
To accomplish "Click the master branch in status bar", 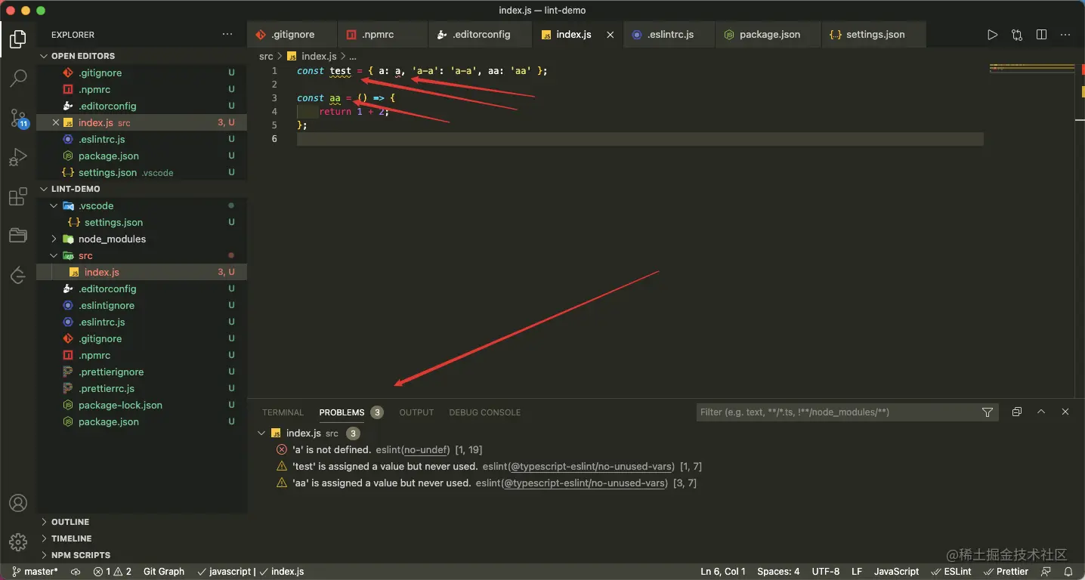I will pos(35,572).
